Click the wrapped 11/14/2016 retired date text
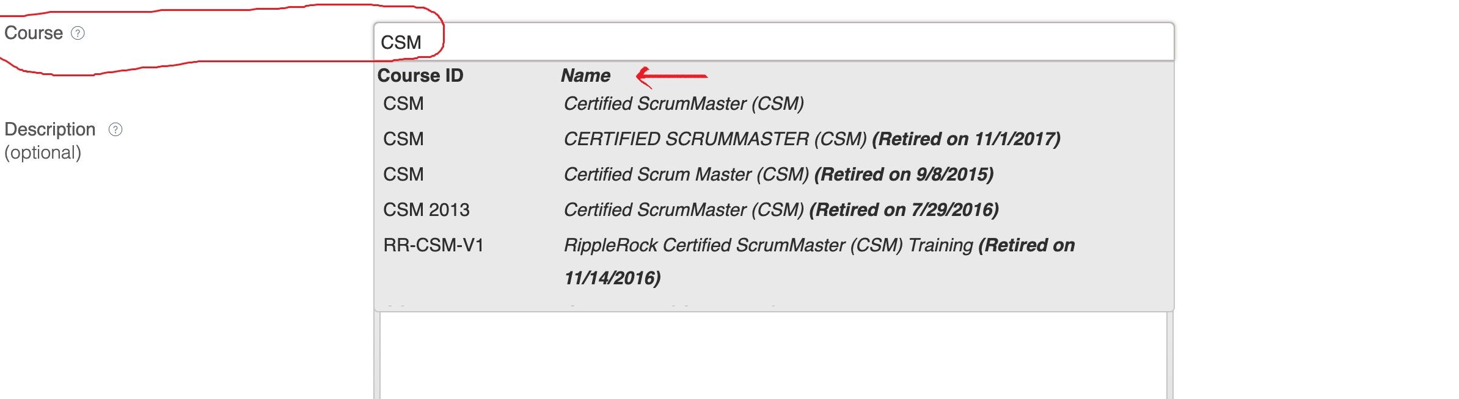This screenshot has width=1459, height=399. (x=612, y=278)
